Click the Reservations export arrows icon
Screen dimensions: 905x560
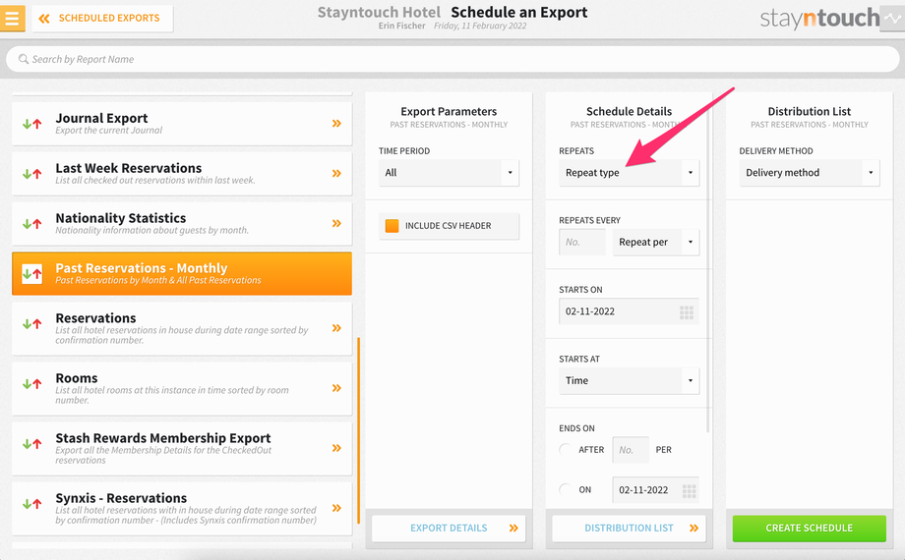(x=32, y=324)
